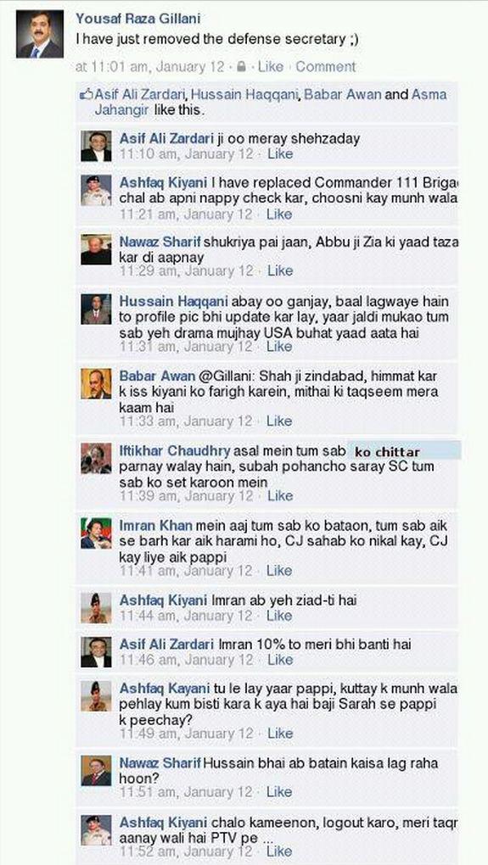Open Asif Ali Zardari's avatar on first comment
The width and height of the screenshot is (488, 865).
click(x=96, y=146)
